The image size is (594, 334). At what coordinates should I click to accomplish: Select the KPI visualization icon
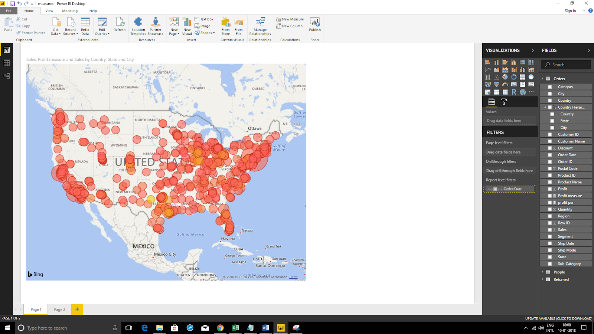coord(531,85)
